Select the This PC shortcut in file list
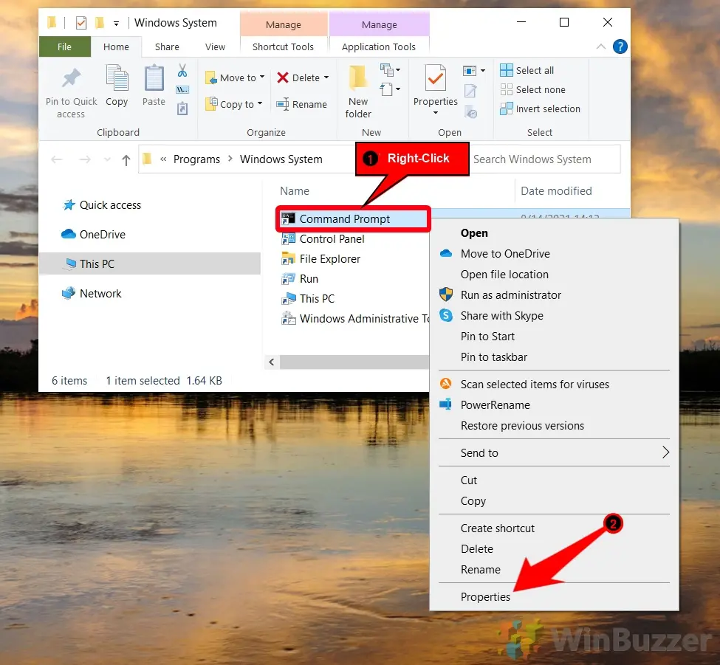The image size is (720, 665). [x=308, y=299]
